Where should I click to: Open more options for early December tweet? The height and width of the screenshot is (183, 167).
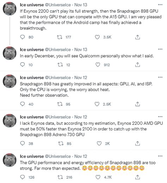click(160, 49)
